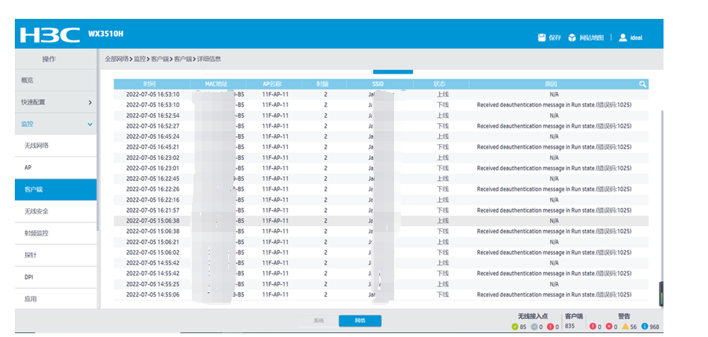Open 探针 in the sidebar
Screen dimensions: 708x337
pyautogui.click(x=55, y=255)
